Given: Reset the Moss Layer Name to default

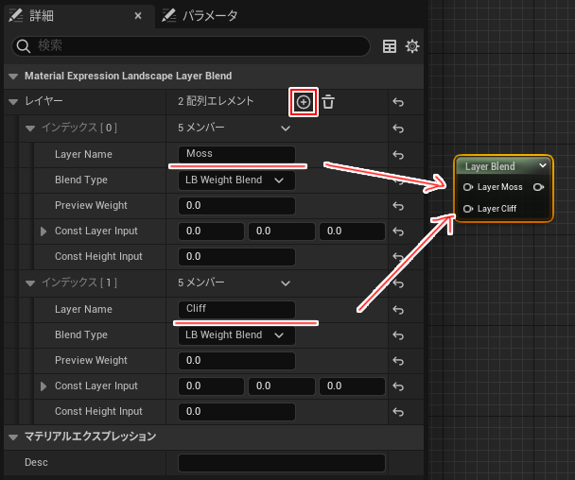Looking at the screenshot, I should pyautogui.click(x=398, y=155).
